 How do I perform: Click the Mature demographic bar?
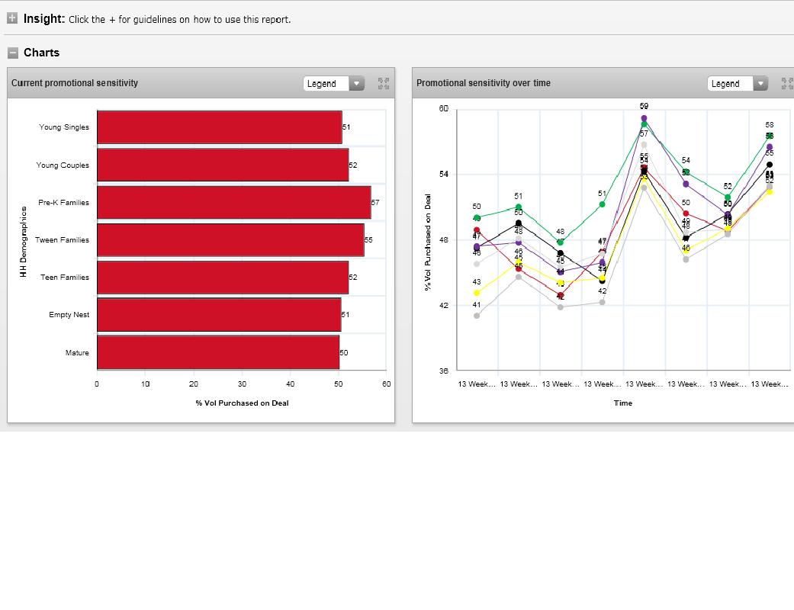click(217, 352)
